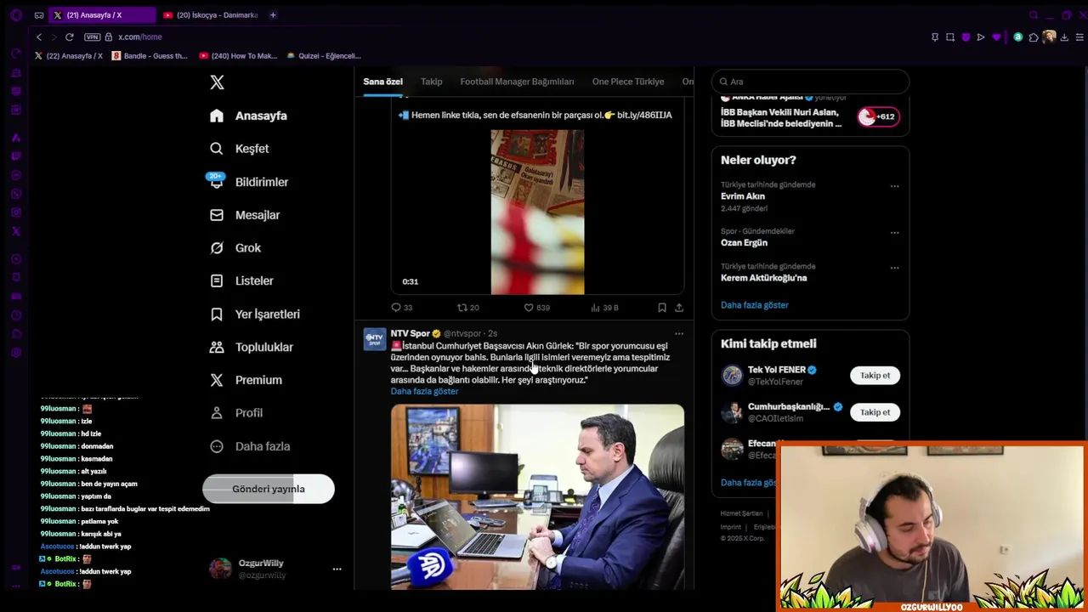Click the X logo above the navigation menu

(x=218, y=82)
